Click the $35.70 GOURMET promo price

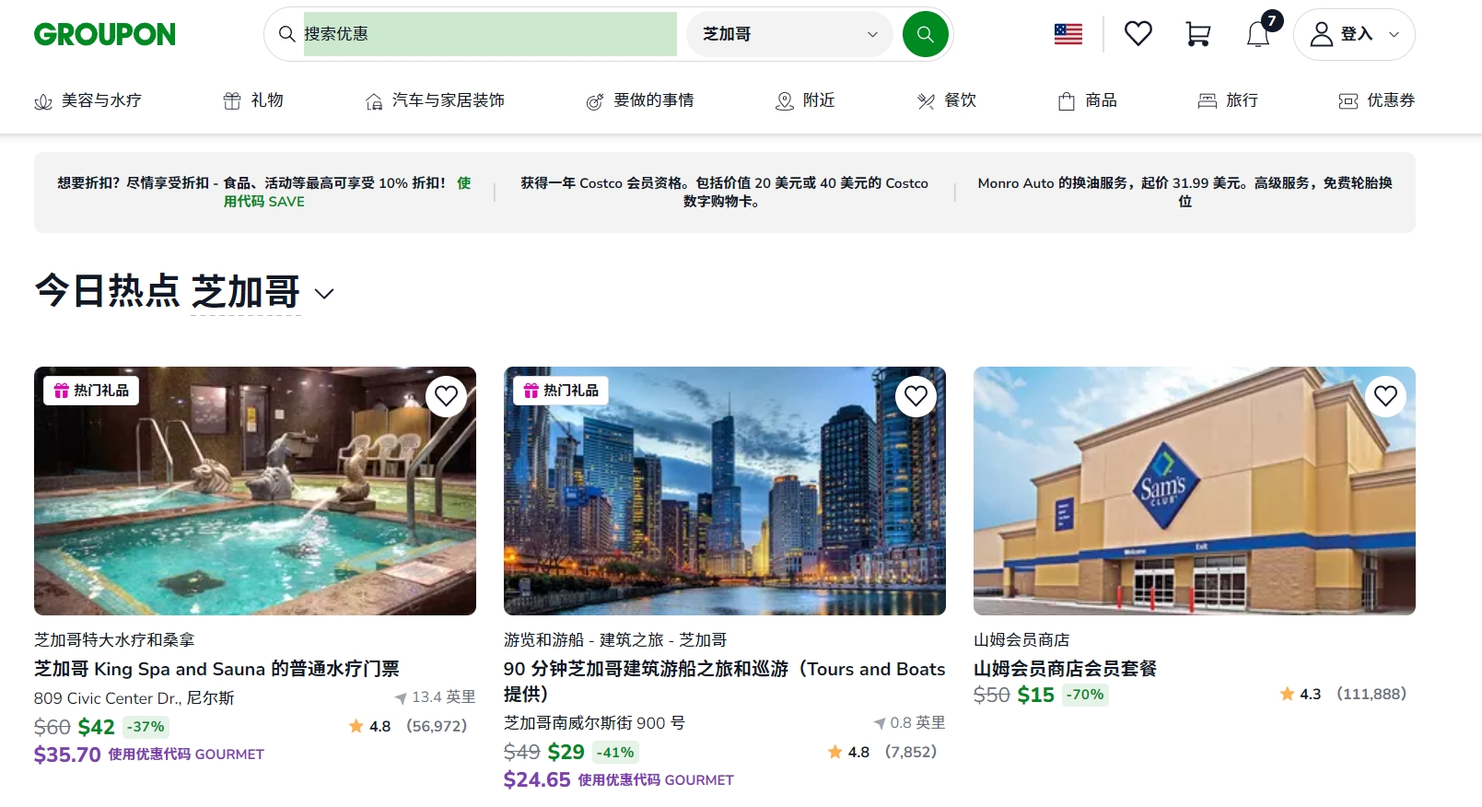tap(149, 754)
